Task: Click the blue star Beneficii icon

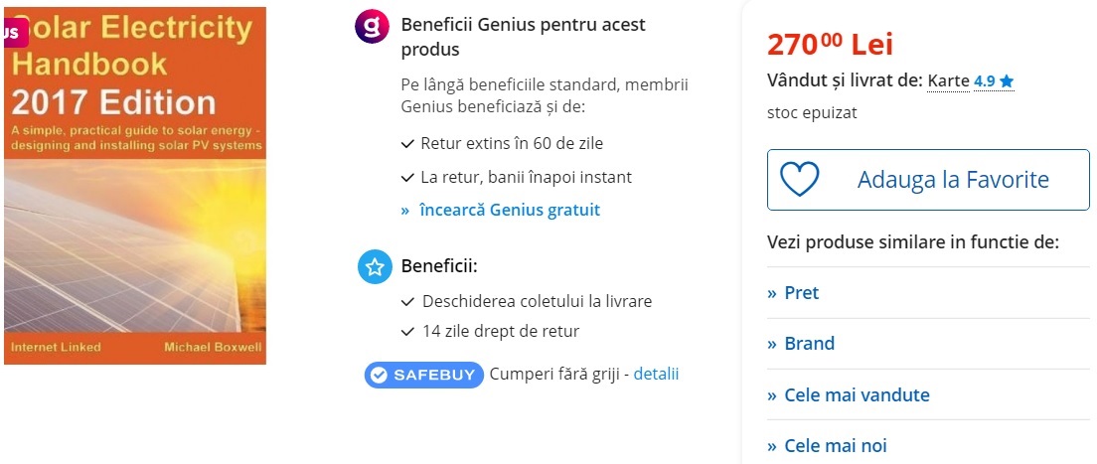Action: point(375,267)
